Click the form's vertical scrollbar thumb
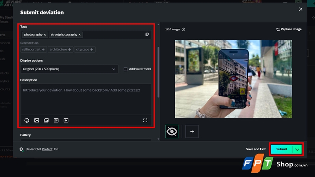Viewport: 315px width, 177px height. [x=158, y=72]
